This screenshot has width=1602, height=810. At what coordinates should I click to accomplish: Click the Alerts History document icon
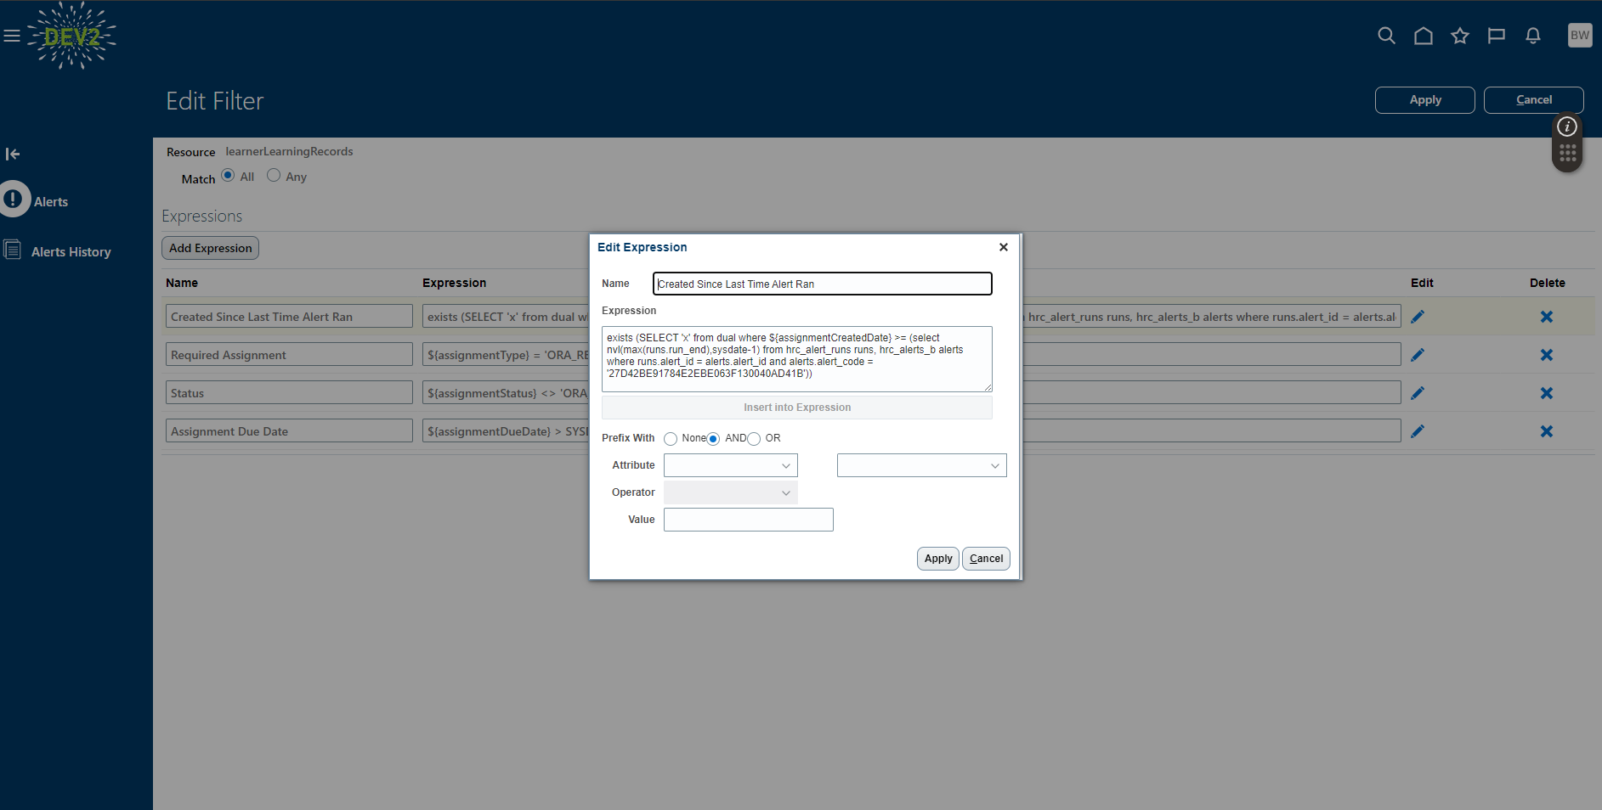click(x=12, y=250)
